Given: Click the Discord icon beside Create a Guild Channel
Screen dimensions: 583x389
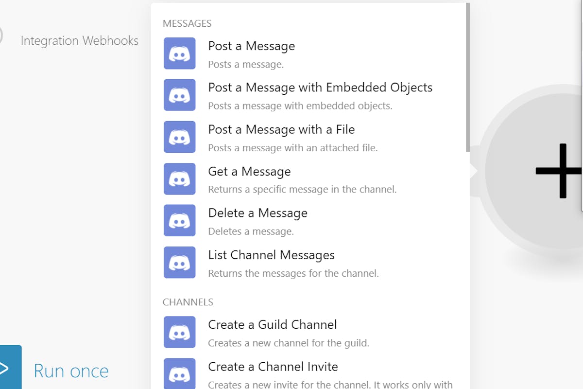Looking at the screenshot, I should click(x=180, y=332).
